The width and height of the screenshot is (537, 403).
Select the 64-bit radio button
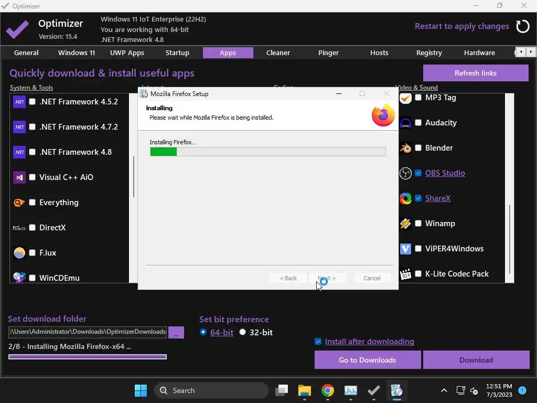[203, 332]
